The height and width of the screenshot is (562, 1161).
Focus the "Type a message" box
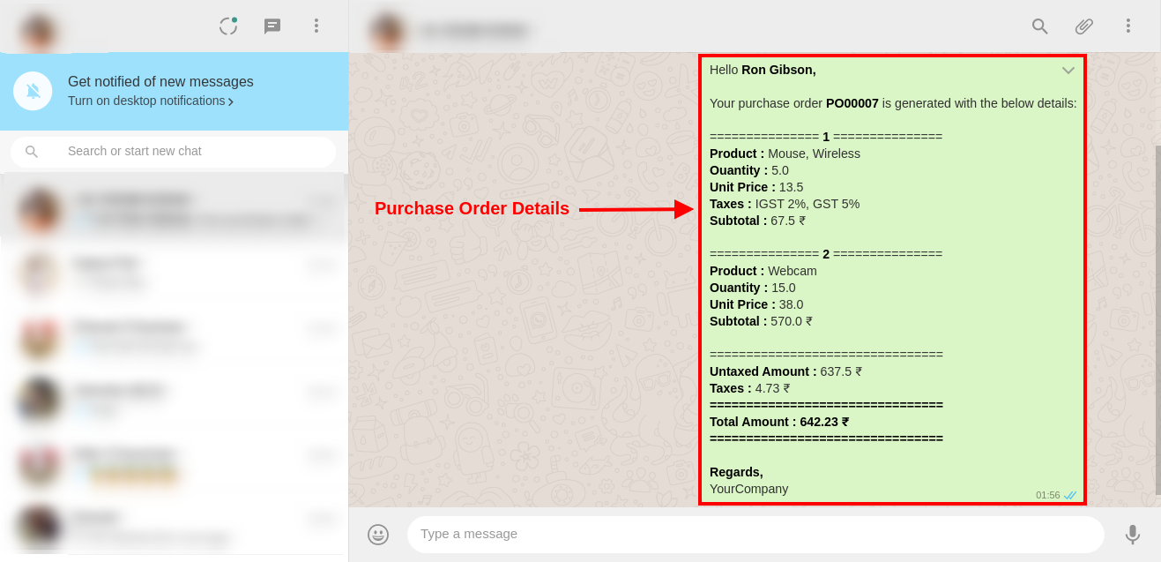click(755, 534)
